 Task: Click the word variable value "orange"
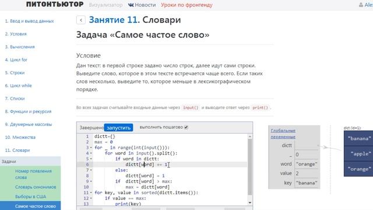pos(307,164)
